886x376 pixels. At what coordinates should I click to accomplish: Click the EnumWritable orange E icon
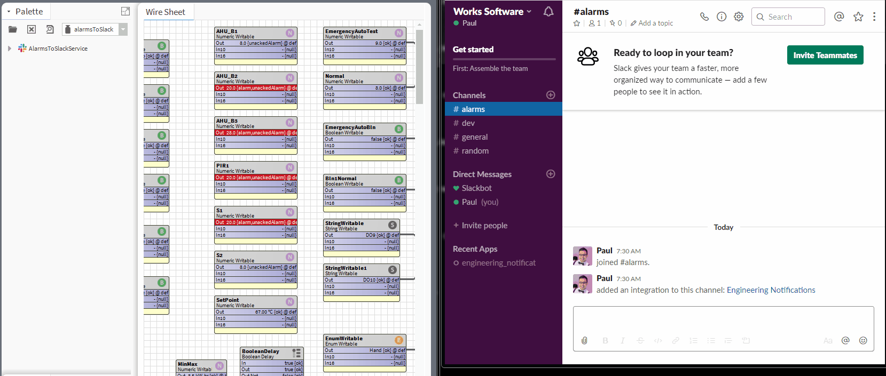[x=399, y=340]
